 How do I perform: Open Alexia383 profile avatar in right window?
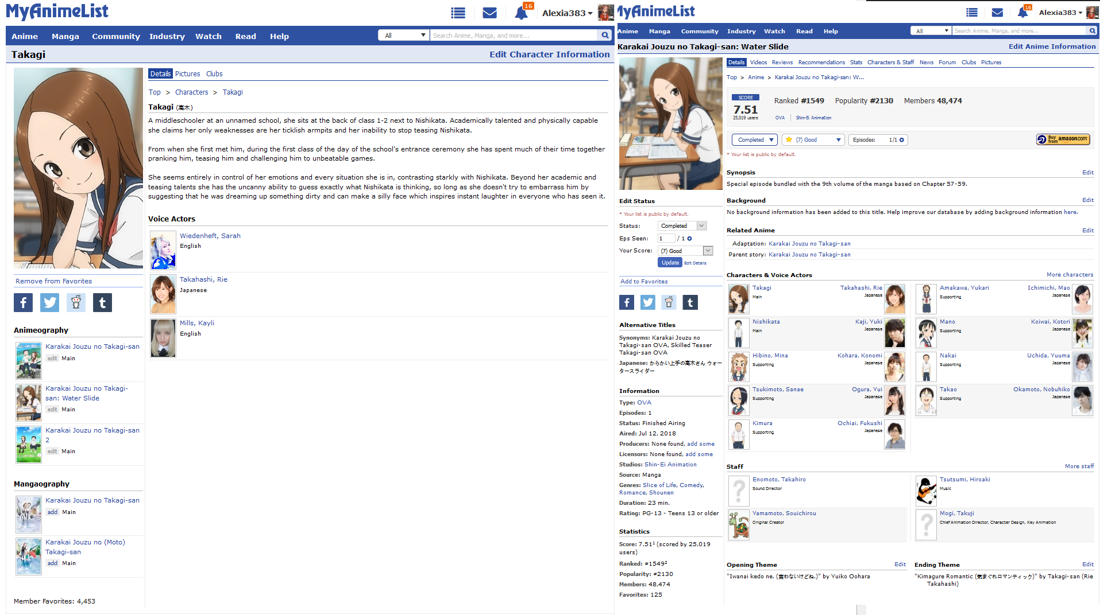click(1092, 12)
